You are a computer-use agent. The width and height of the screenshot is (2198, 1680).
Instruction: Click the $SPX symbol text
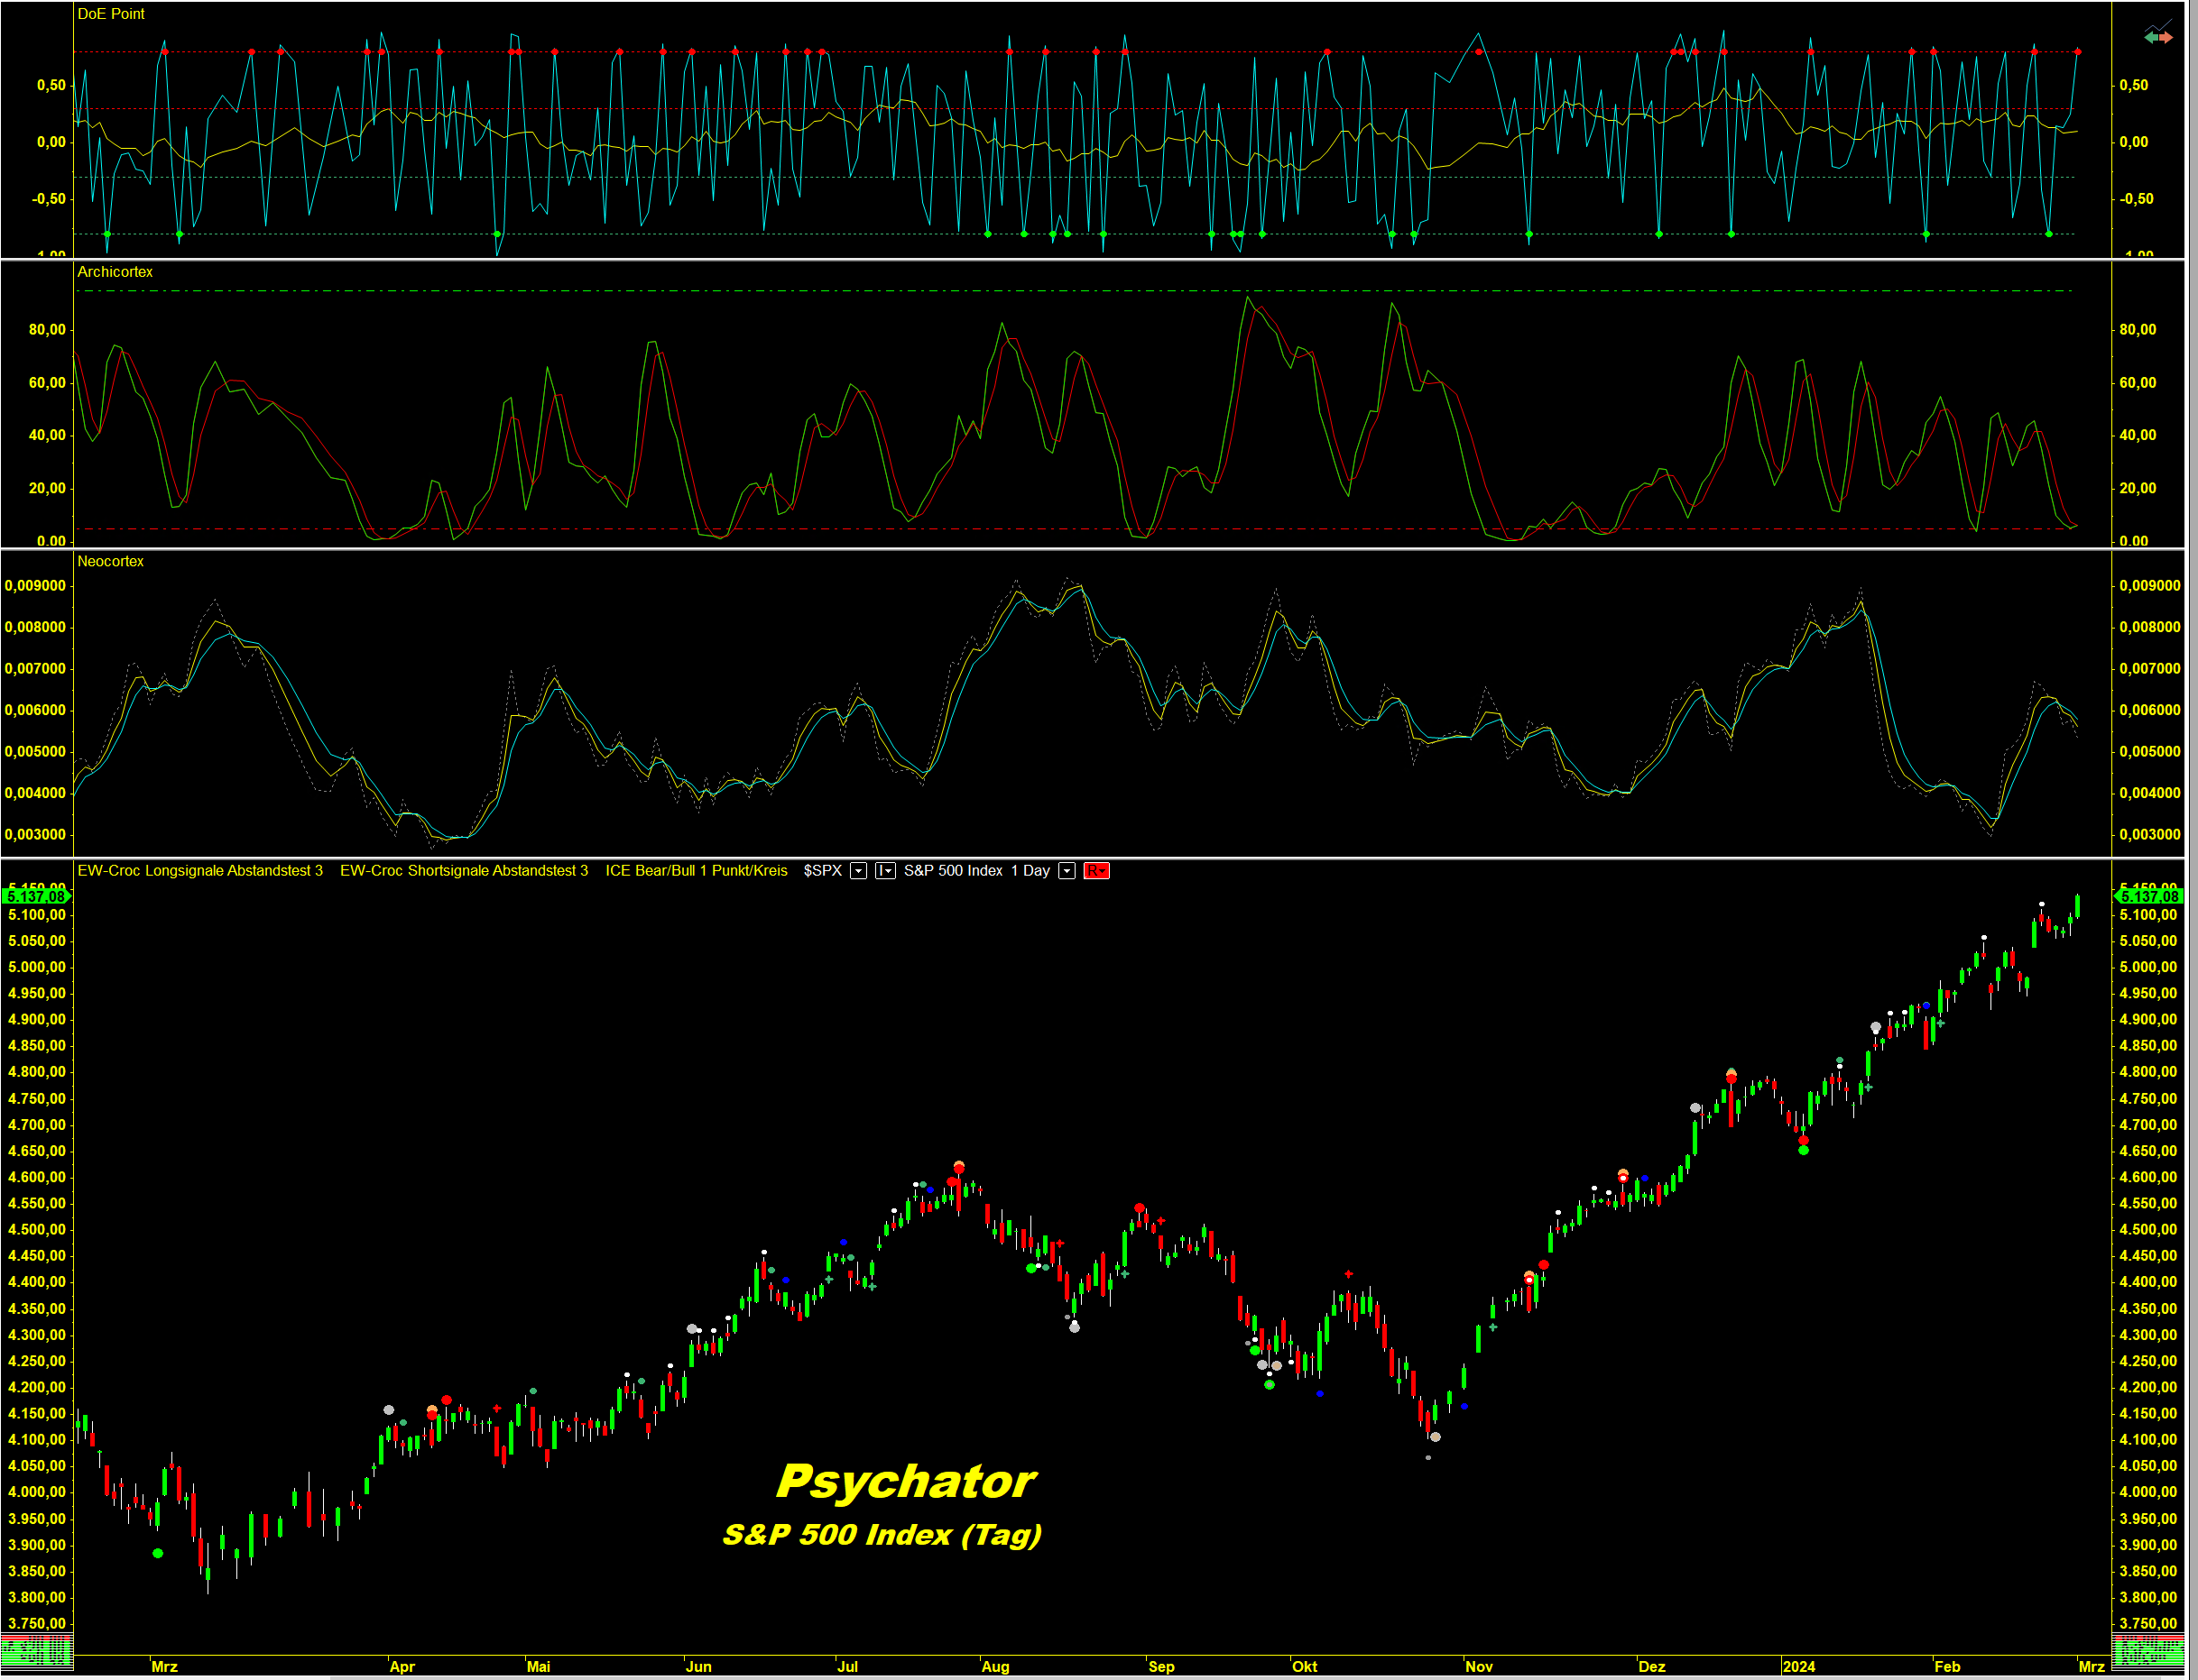(x=822, y=871)
